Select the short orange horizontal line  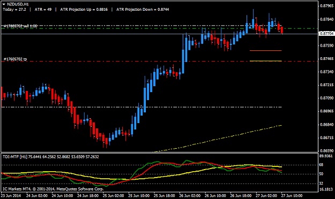click(265, 50)
